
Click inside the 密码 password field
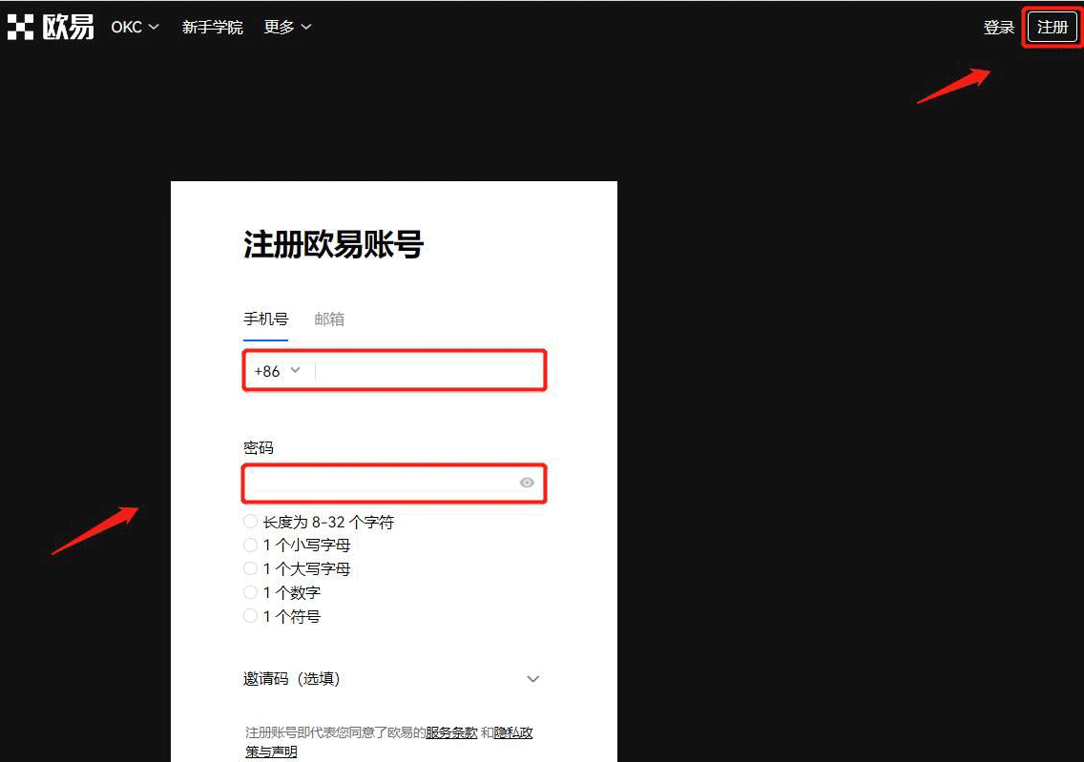[382, 484]
